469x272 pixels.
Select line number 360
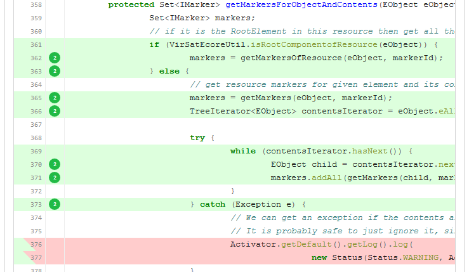click(36, 32)
